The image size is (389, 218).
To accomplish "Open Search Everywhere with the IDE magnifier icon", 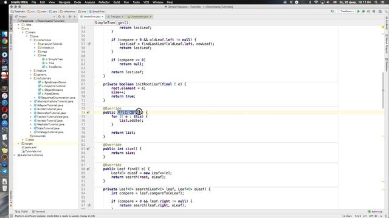I will (386, 12).
